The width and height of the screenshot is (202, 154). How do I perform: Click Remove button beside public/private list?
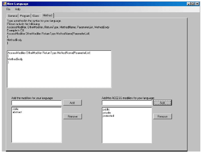click(163, 116)
